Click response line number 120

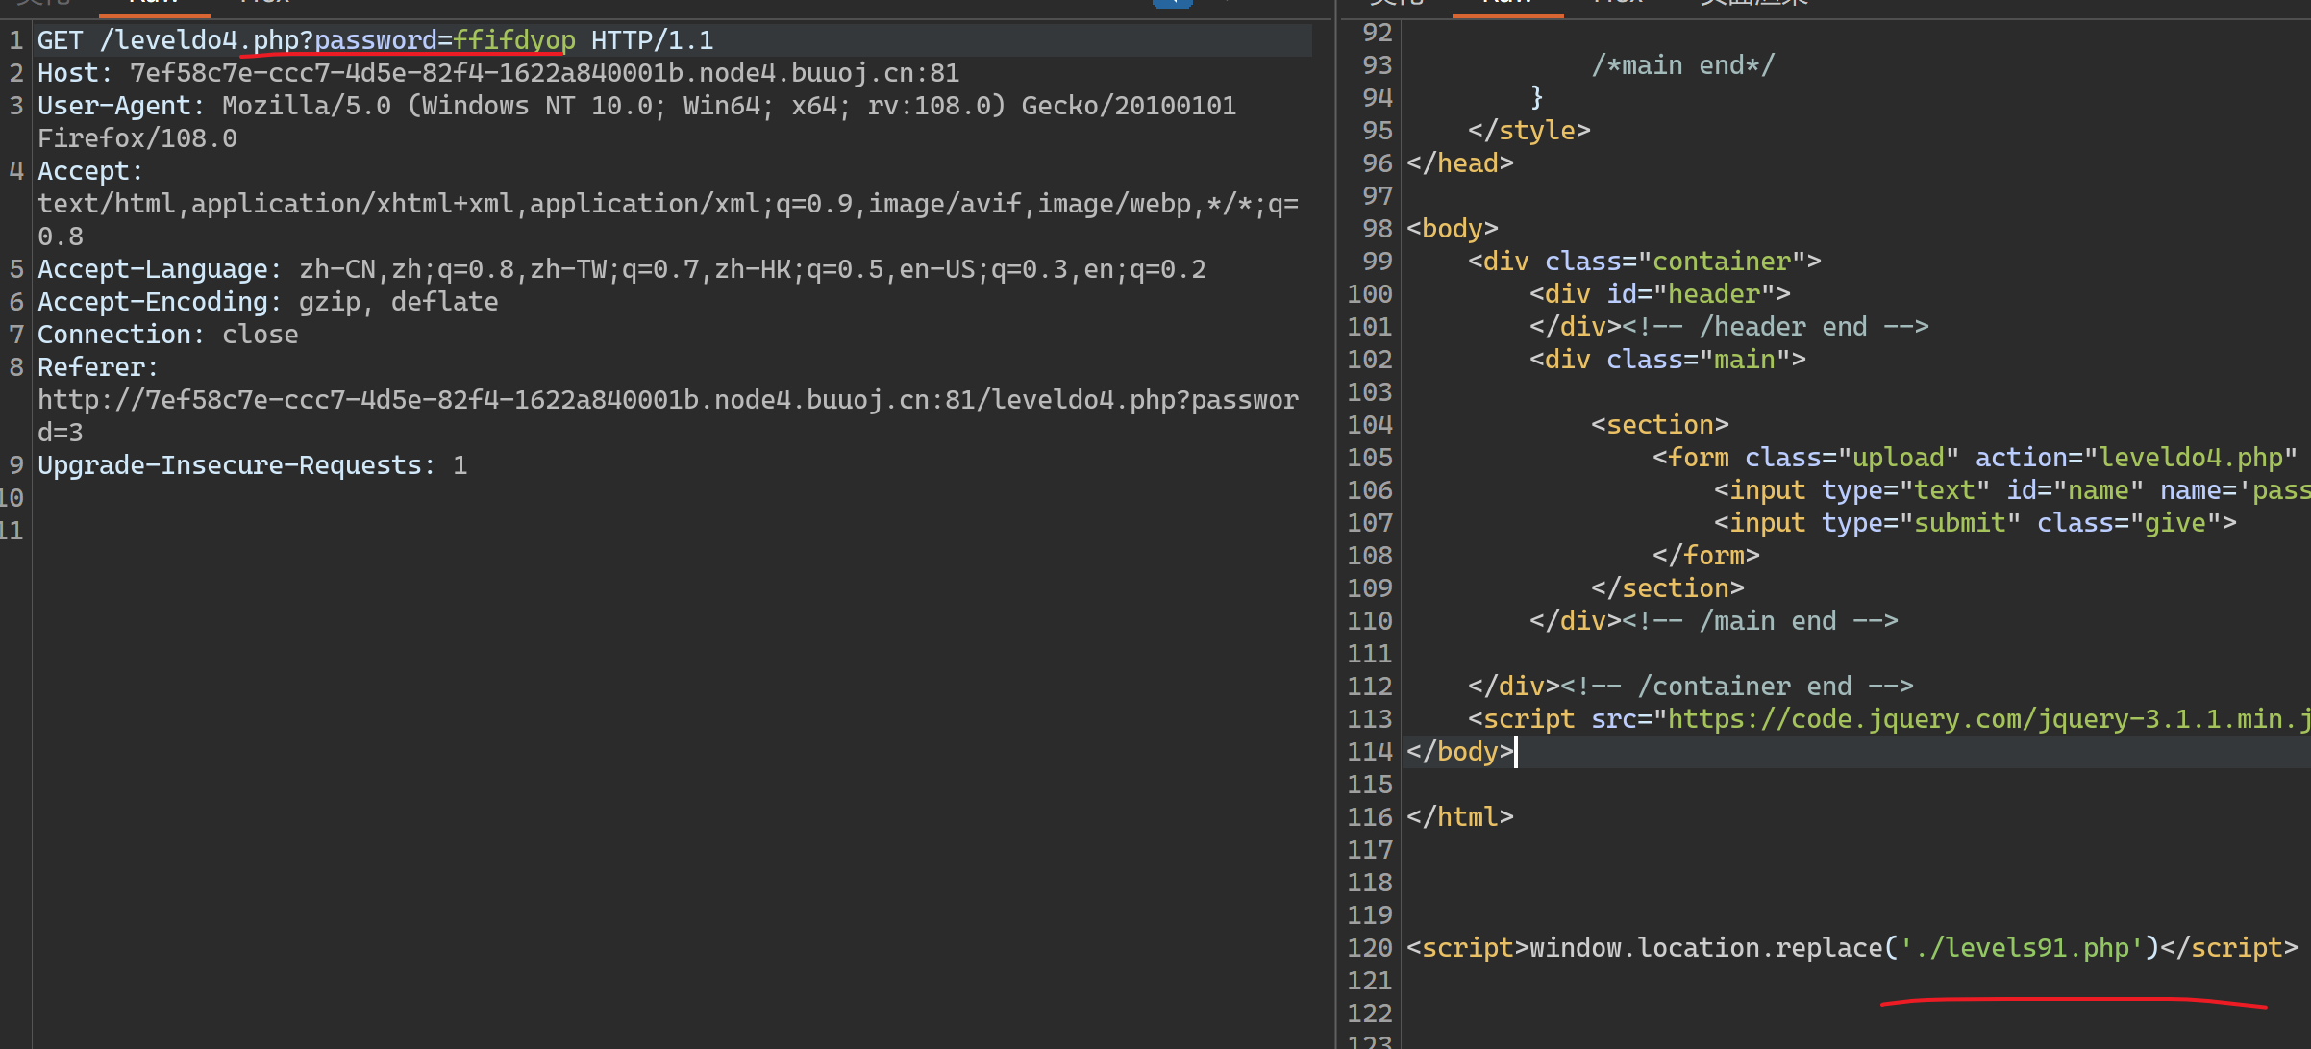click(x=1370, y=948)
